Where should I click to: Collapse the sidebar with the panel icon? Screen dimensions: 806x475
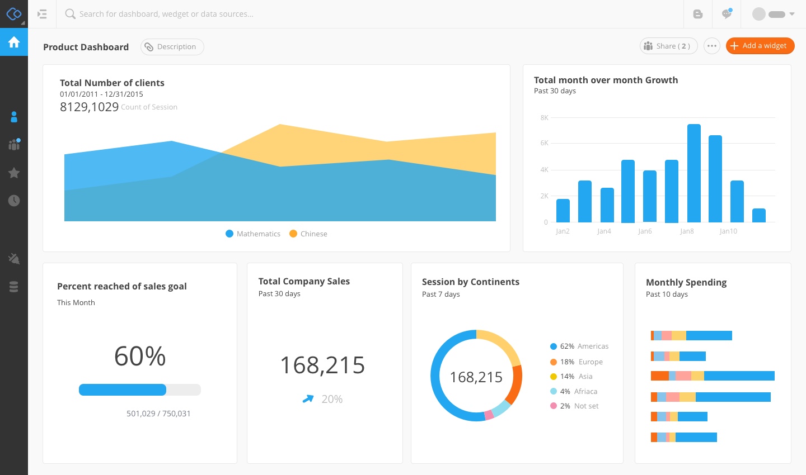coord(42,14)
